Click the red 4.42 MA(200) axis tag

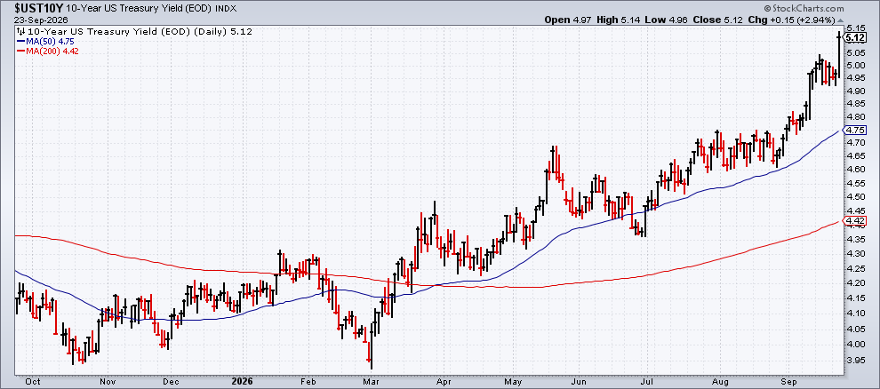point(855,220)
